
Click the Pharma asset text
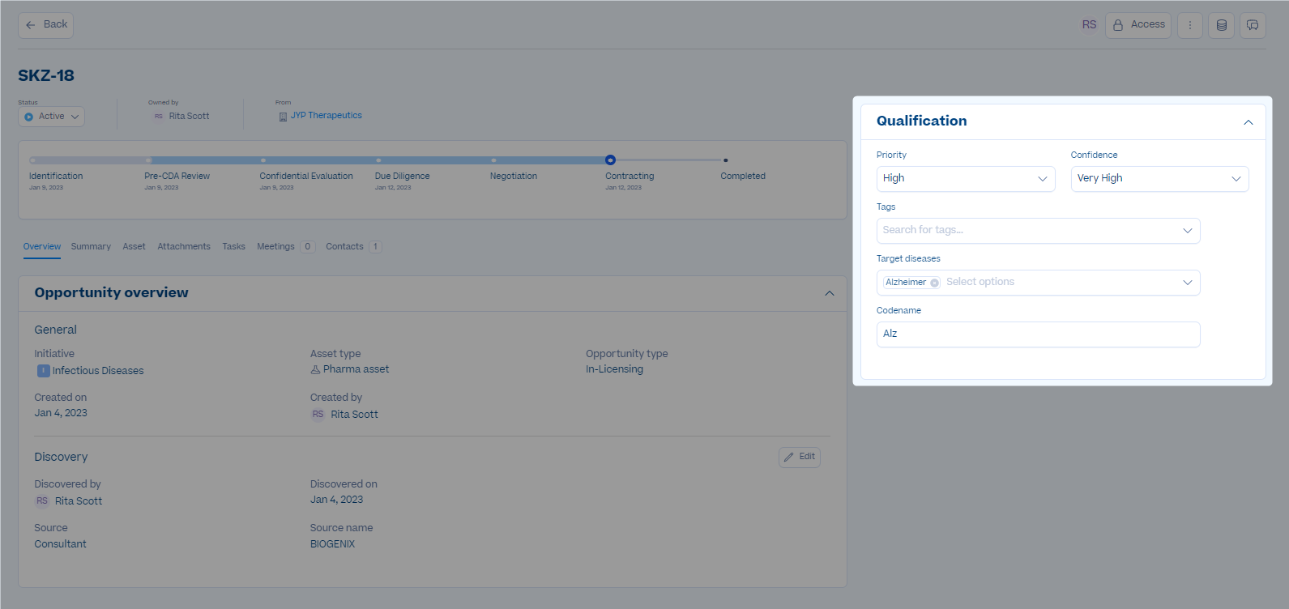click(x=356, y=369)
